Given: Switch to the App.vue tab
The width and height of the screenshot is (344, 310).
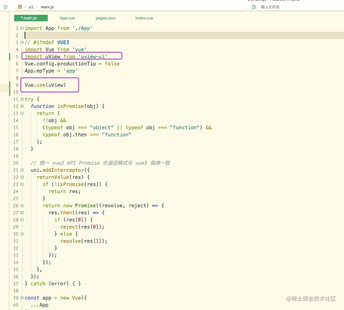Looking at the screenshot, I should (x=67, y=18).
